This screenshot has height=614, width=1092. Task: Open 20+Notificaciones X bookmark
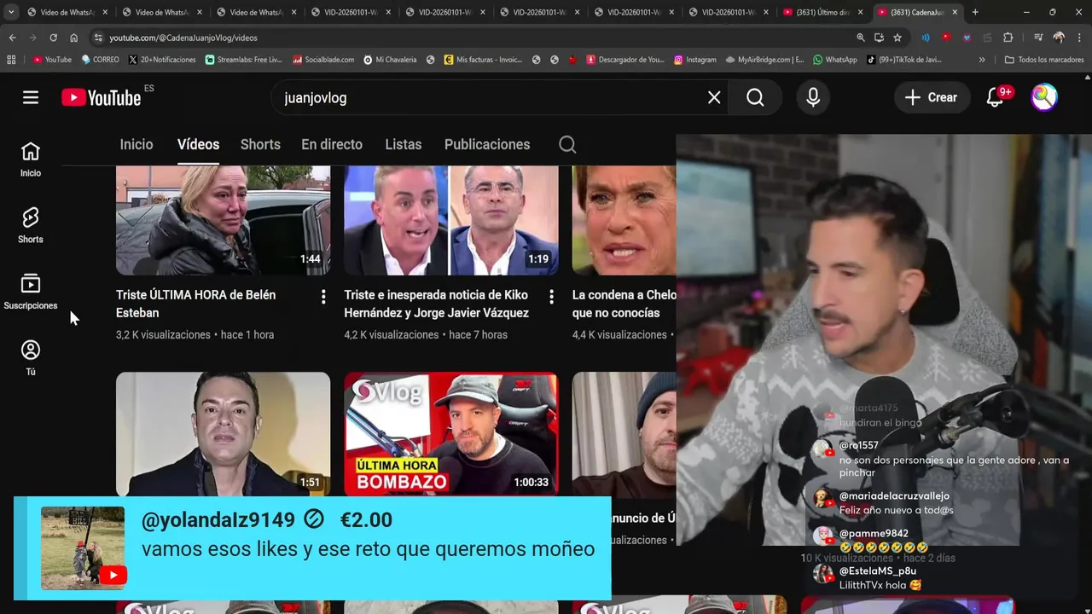coord(162,60)
